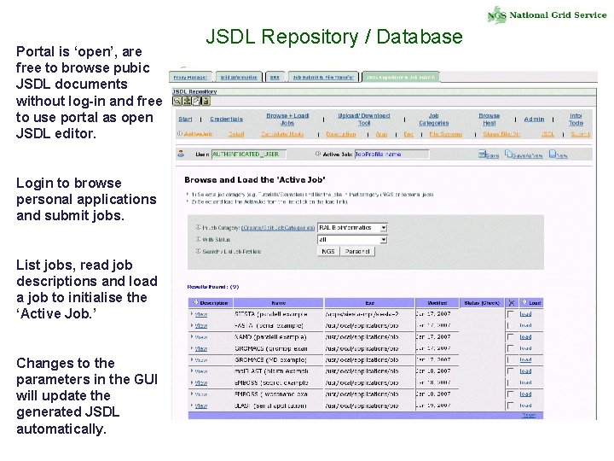Expand the mpiBLAST row description arrow
The image size is (614, 461).
pyautogui.click(x=192, y=371)
